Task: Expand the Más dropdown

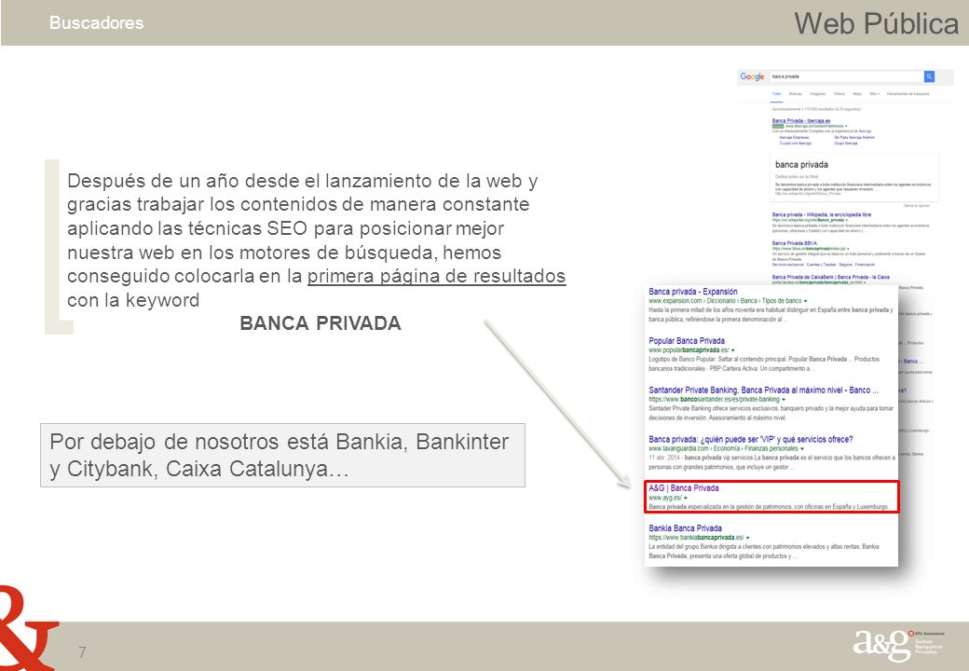Action: tap(875, 94)
